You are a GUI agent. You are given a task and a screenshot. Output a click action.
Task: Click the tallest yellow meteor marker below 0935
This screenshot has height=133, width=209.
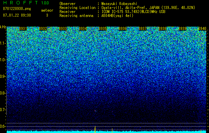[95, 129]
